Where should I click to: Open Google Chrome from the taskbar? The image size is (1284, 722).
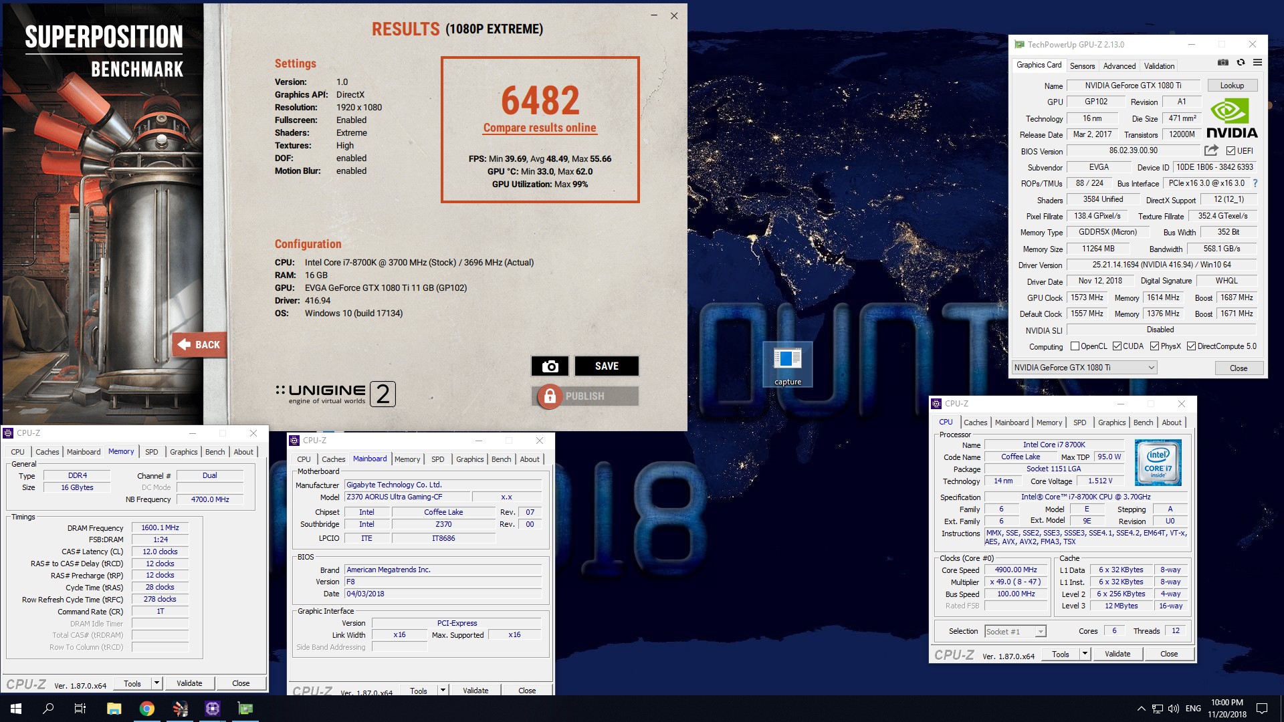146,709
